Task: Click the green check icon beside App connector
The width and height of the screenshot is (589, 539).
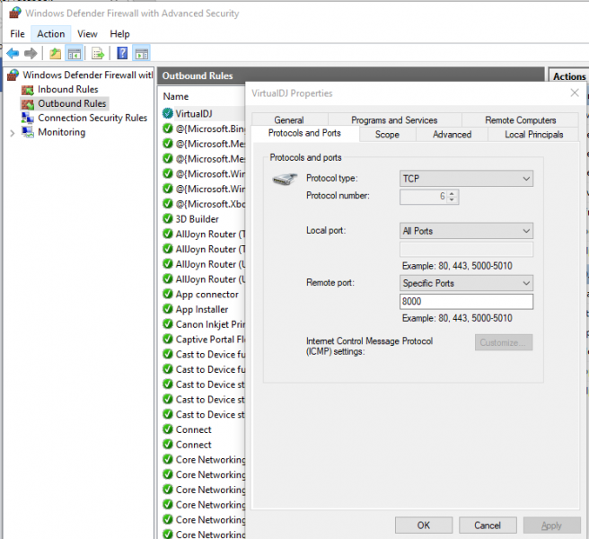Action: click(168, 294)
